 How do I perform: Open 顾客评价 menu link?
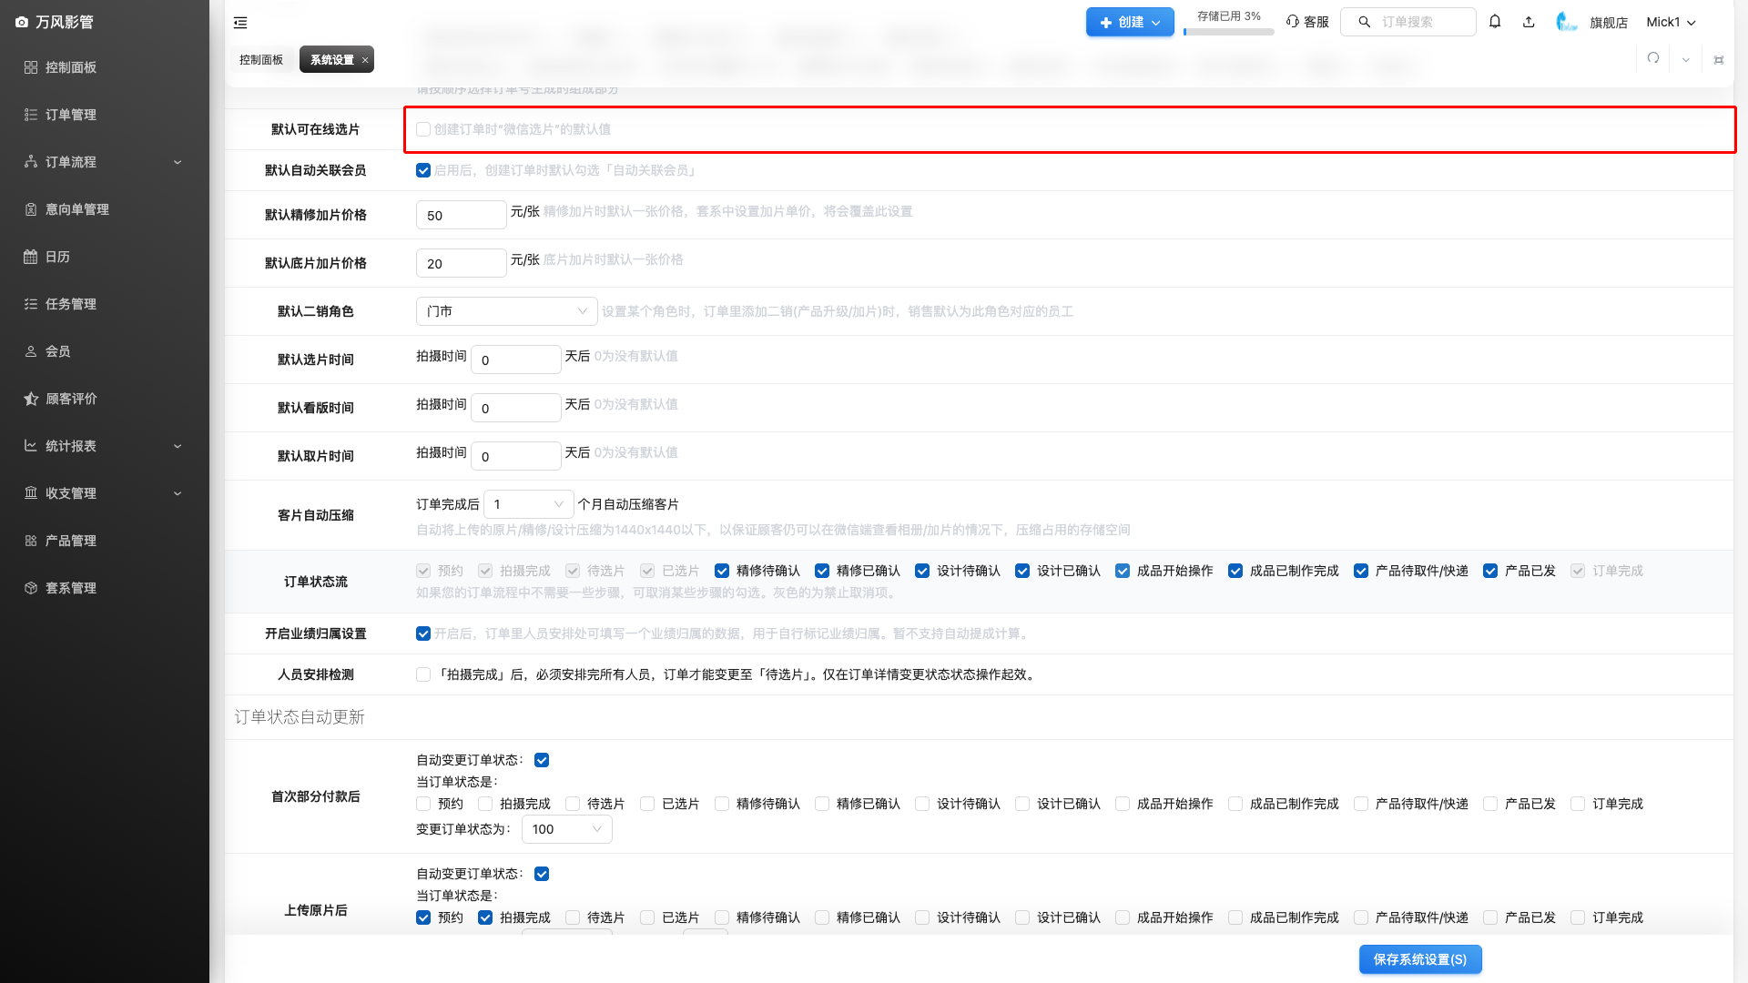71,399
